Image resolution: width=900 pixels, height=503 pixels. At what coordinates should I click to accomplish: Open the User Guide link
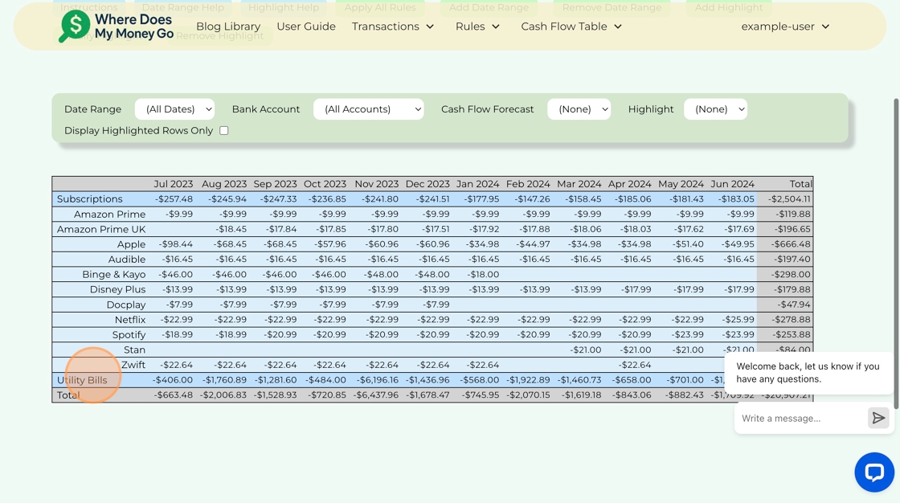[x=306, y=27]
